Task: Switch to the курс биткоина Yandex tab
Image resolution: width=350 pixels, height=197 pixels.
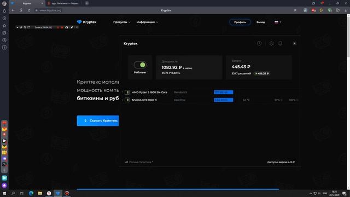Action: click(63, 3)
